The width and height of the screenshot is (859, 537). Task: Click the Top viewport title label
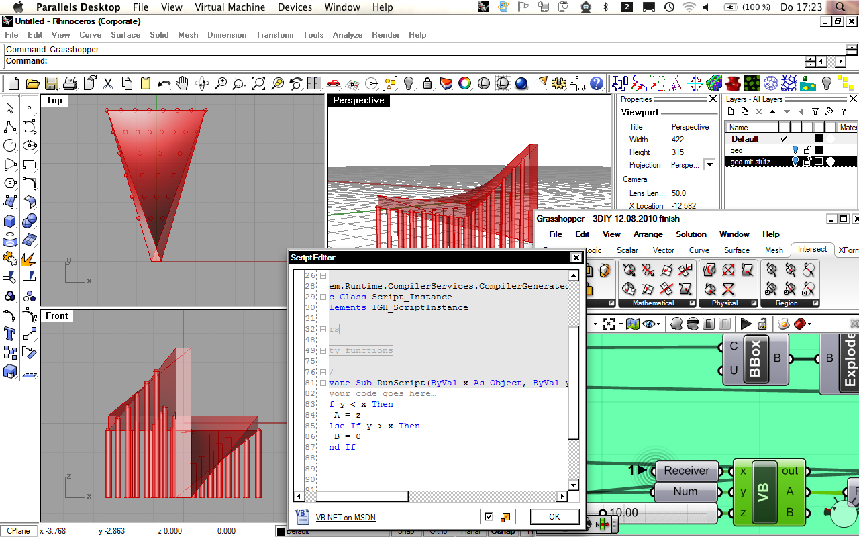(x=54, y=100)
